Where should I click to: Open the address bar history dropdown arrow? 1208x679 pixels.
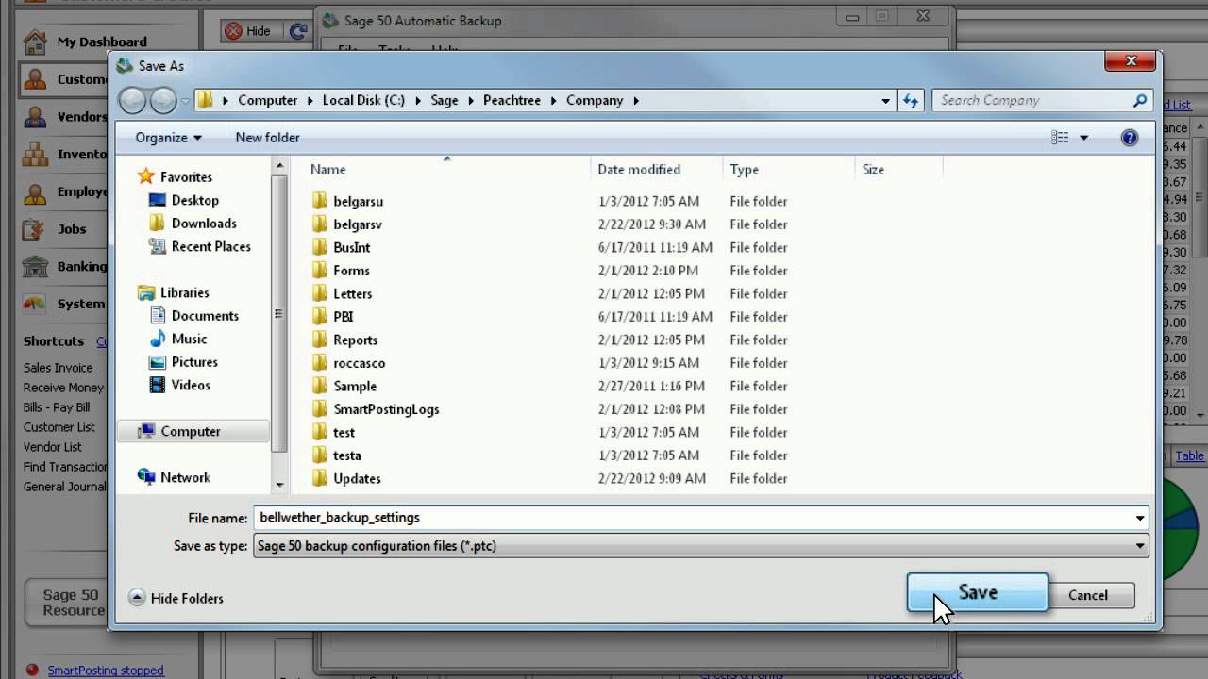click(x=885, y=100)
